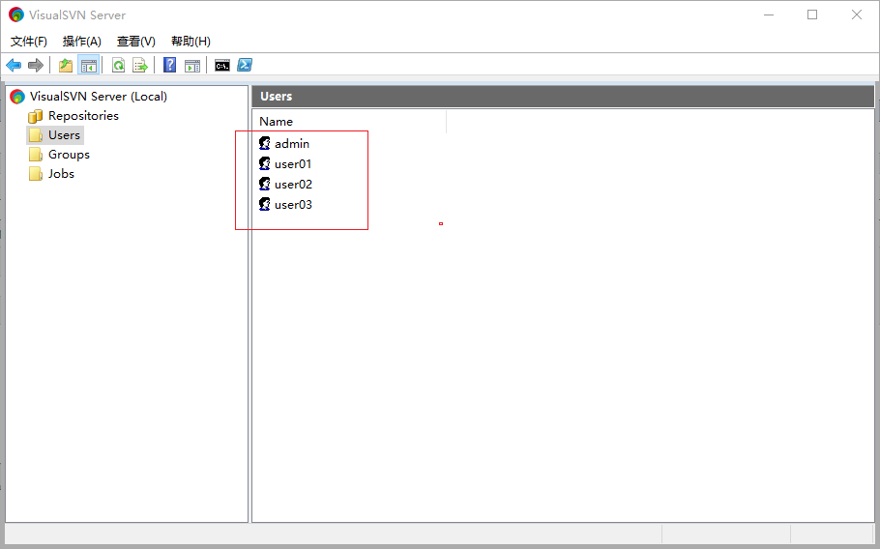Open the command prompt toolbar icon
Screen dimensions: 880x549
point(222,66)
